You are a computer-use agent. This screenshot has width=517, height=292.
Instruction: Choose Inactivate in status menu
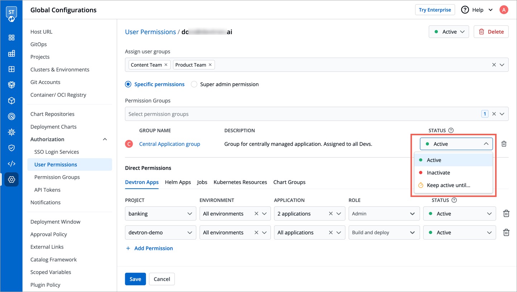[453, 173]
